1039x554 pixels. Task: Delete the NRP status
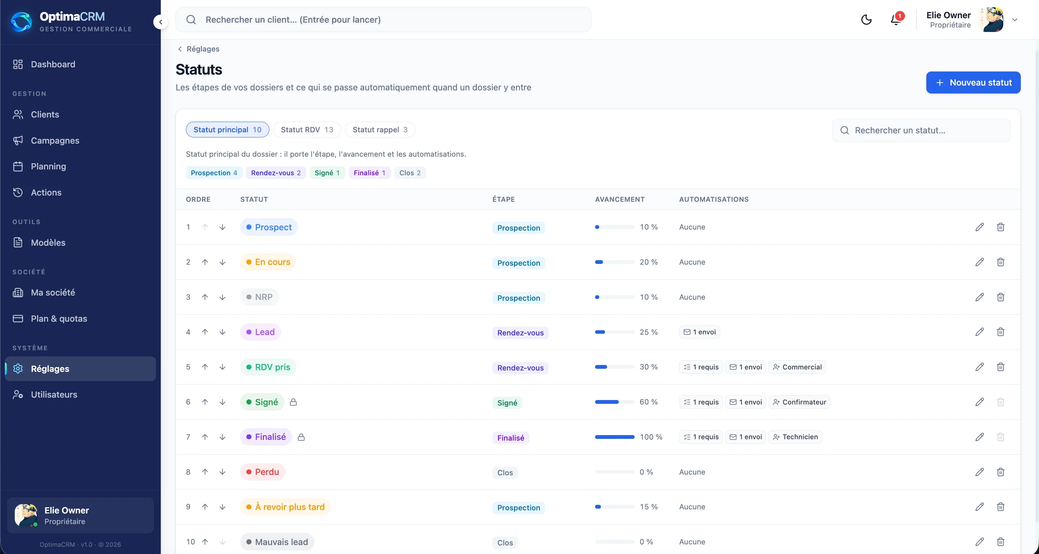1001,297
